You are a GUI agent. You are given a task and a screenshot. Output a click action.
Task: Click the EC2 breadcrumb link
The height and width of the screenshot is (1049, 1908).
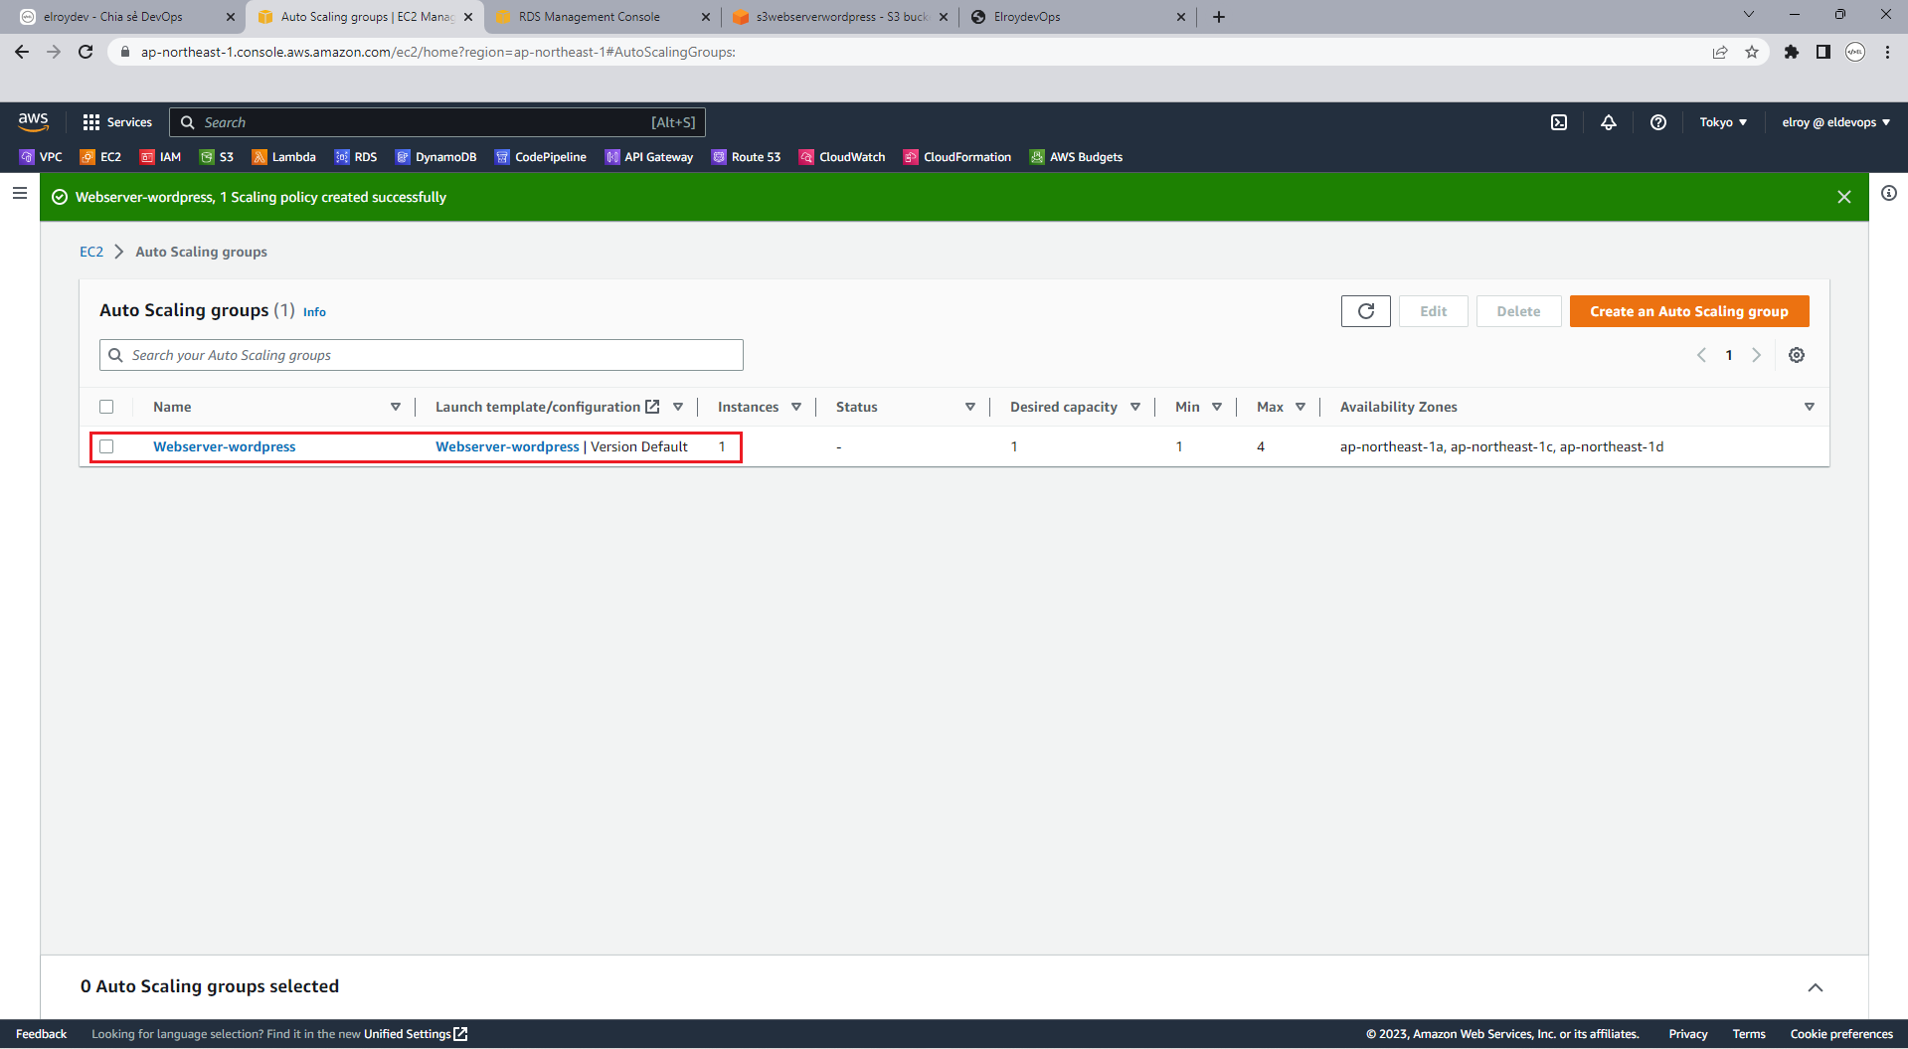pos(91,252)
